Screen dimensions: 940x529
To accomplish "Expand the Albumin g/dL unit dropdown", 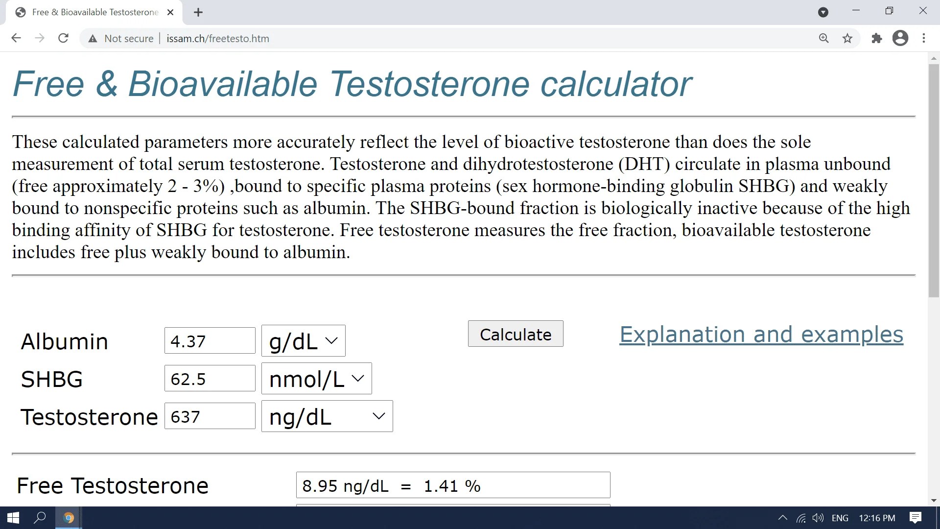I will [x=303, y=341].
